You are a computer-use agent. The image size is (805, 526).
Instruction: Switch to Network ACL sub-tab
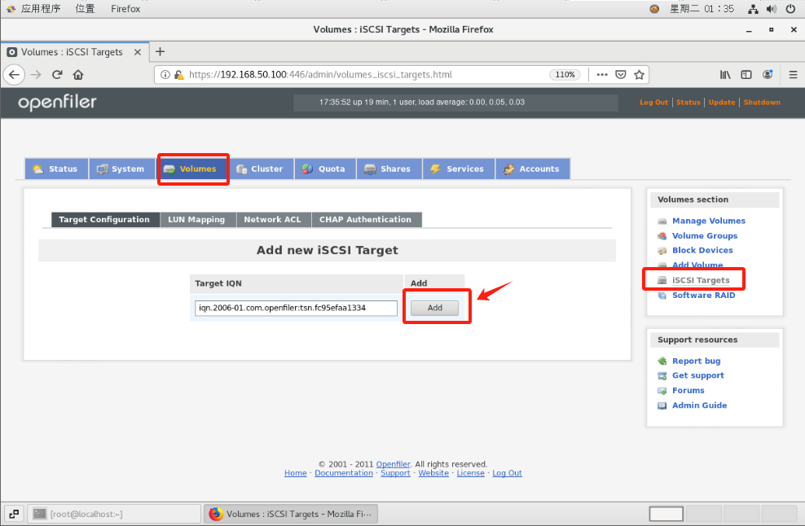coord(274,220)
